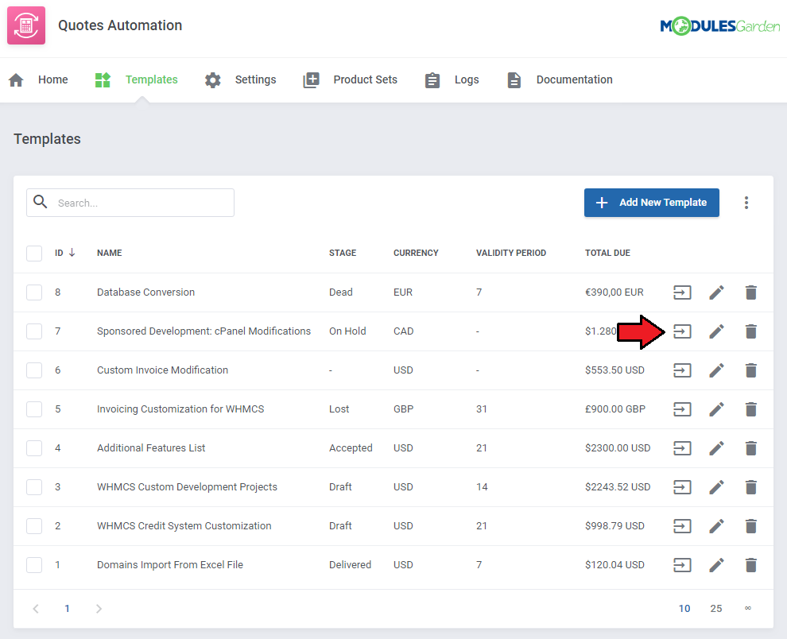This screenshot has width=787, height=639.
Task: Click the template search input field
Action: 130,203
